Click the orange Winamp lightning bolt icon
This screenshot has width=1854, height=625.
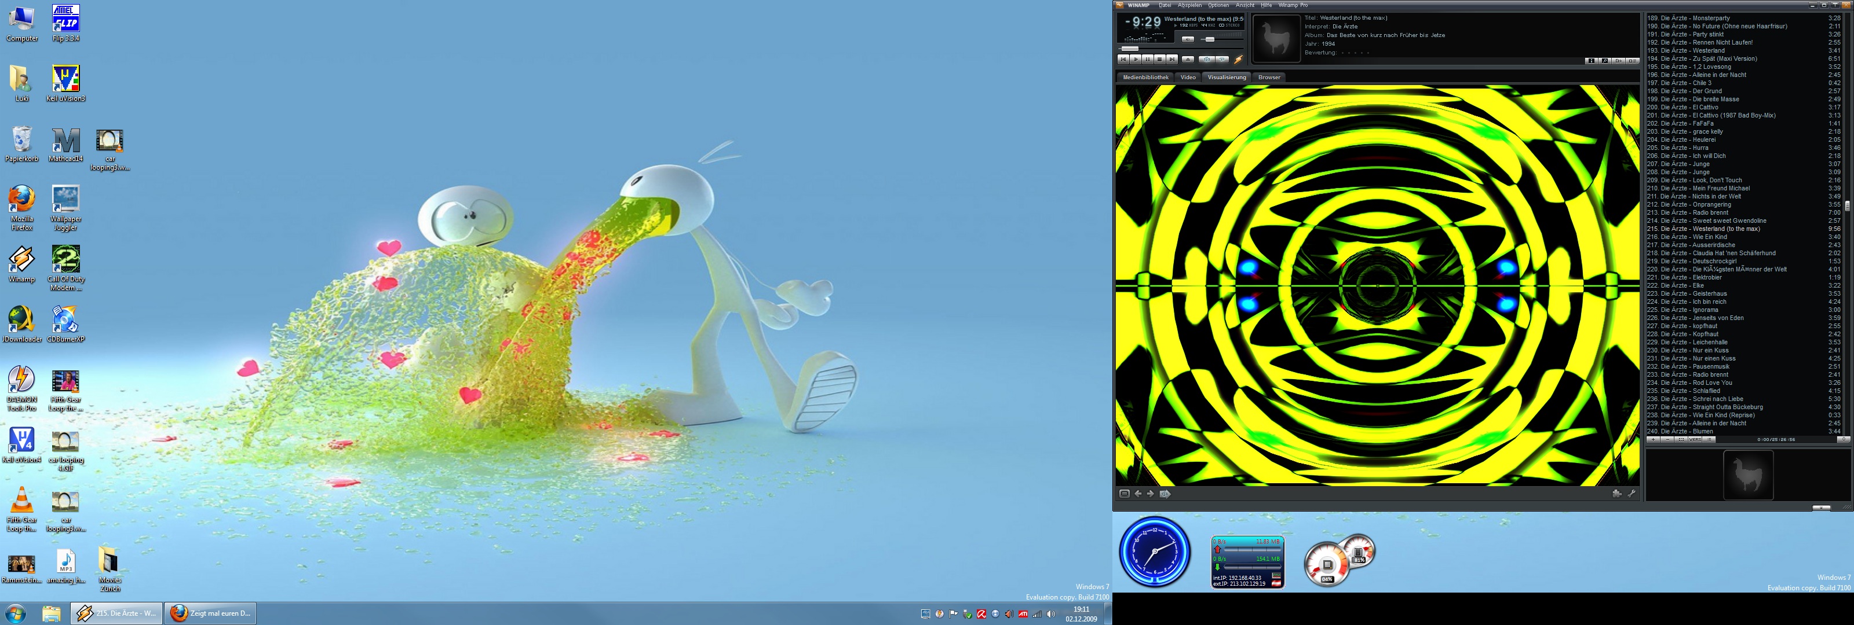tap(1239, 59)
